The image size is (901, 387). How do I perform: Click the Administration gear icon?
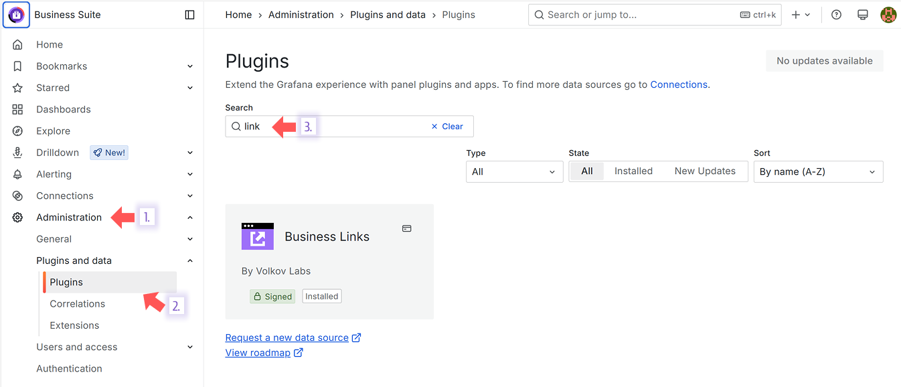(x=17, y=218)
